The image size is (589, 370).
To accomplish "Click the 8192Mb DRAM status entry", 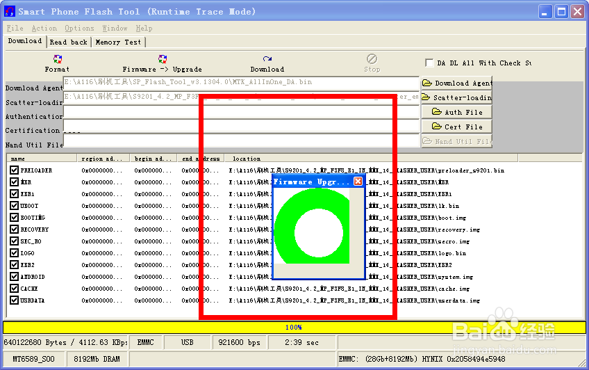I will (97, 359).
